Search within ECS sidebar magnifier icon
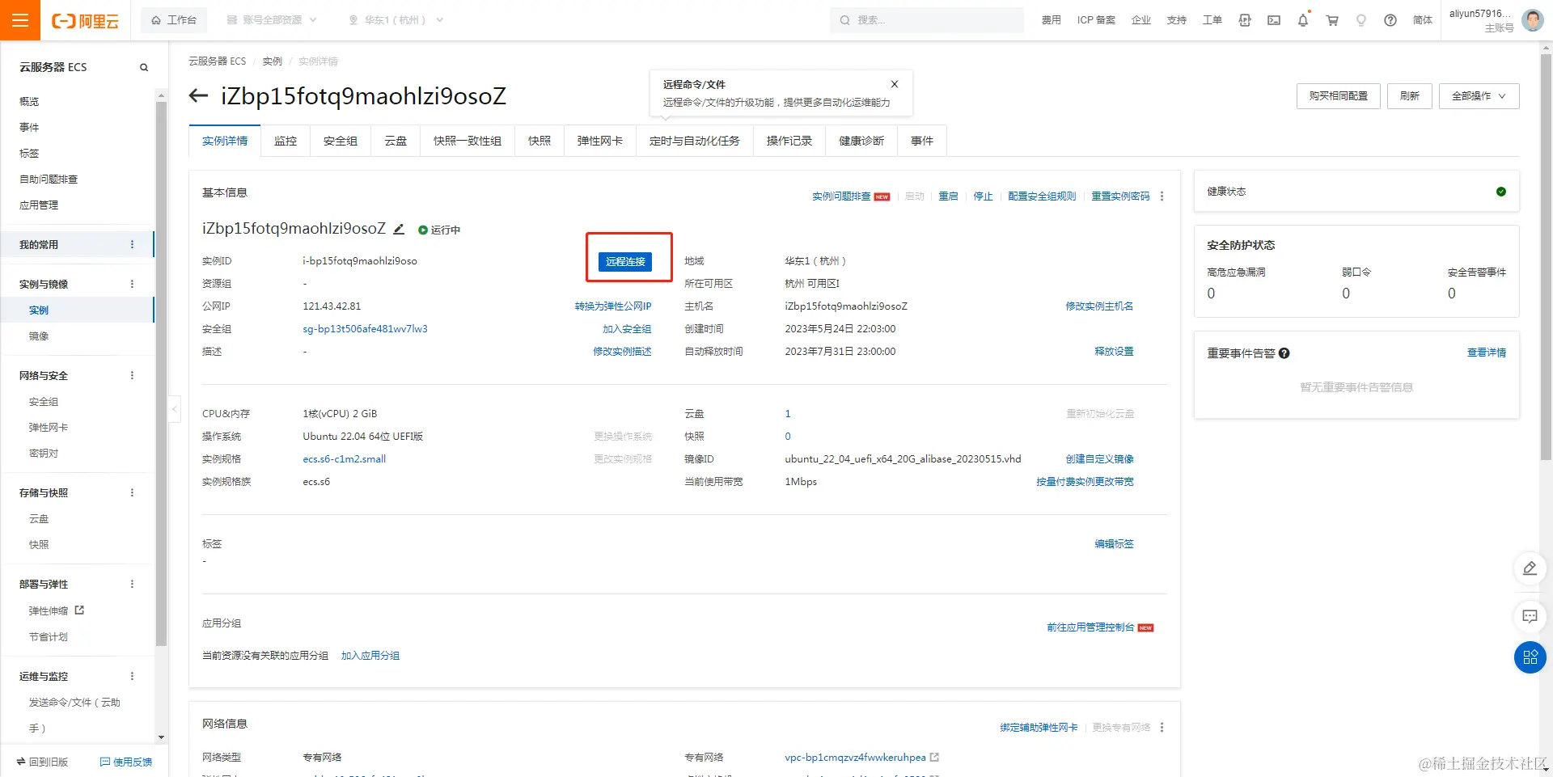This screenshot has width=1553, height=777. (144, 67)
